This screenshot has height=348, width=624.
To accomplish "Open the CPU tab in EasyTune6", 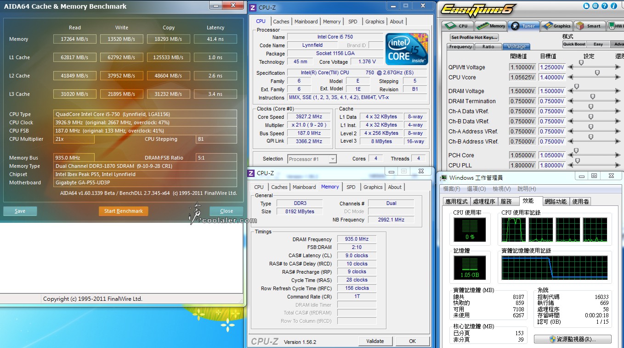I will pyautogui.click(x=457, y=26).
